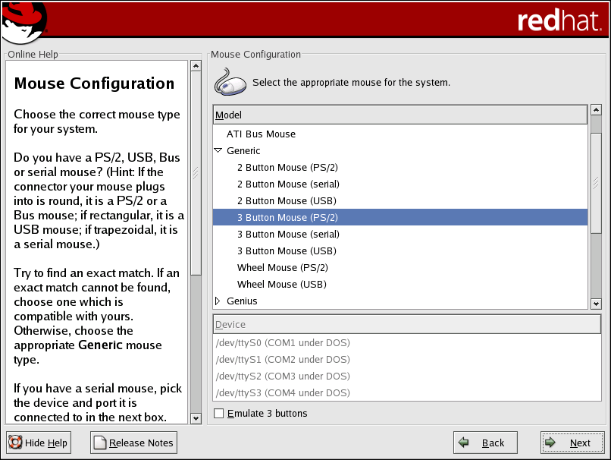
Task: Pick 3 Button Mouse (USB) entry
Action: (287, 251)
